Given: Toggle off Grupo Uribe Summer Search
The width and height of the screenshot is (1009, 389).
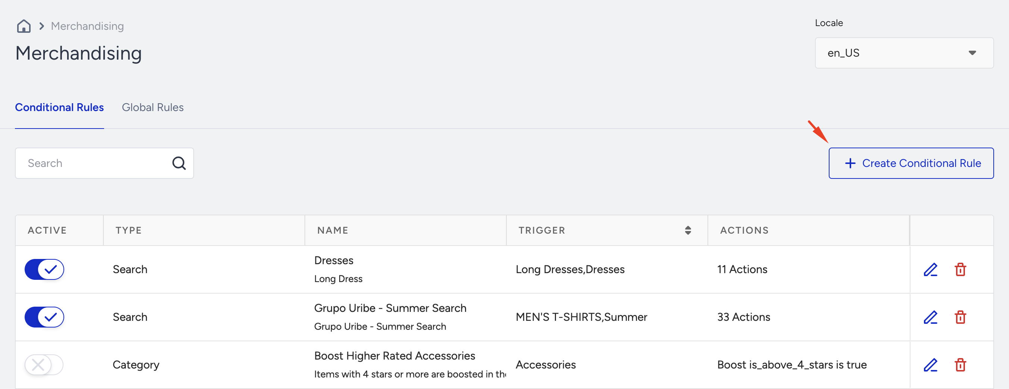Looking at the screenshot, I should 44,317.
